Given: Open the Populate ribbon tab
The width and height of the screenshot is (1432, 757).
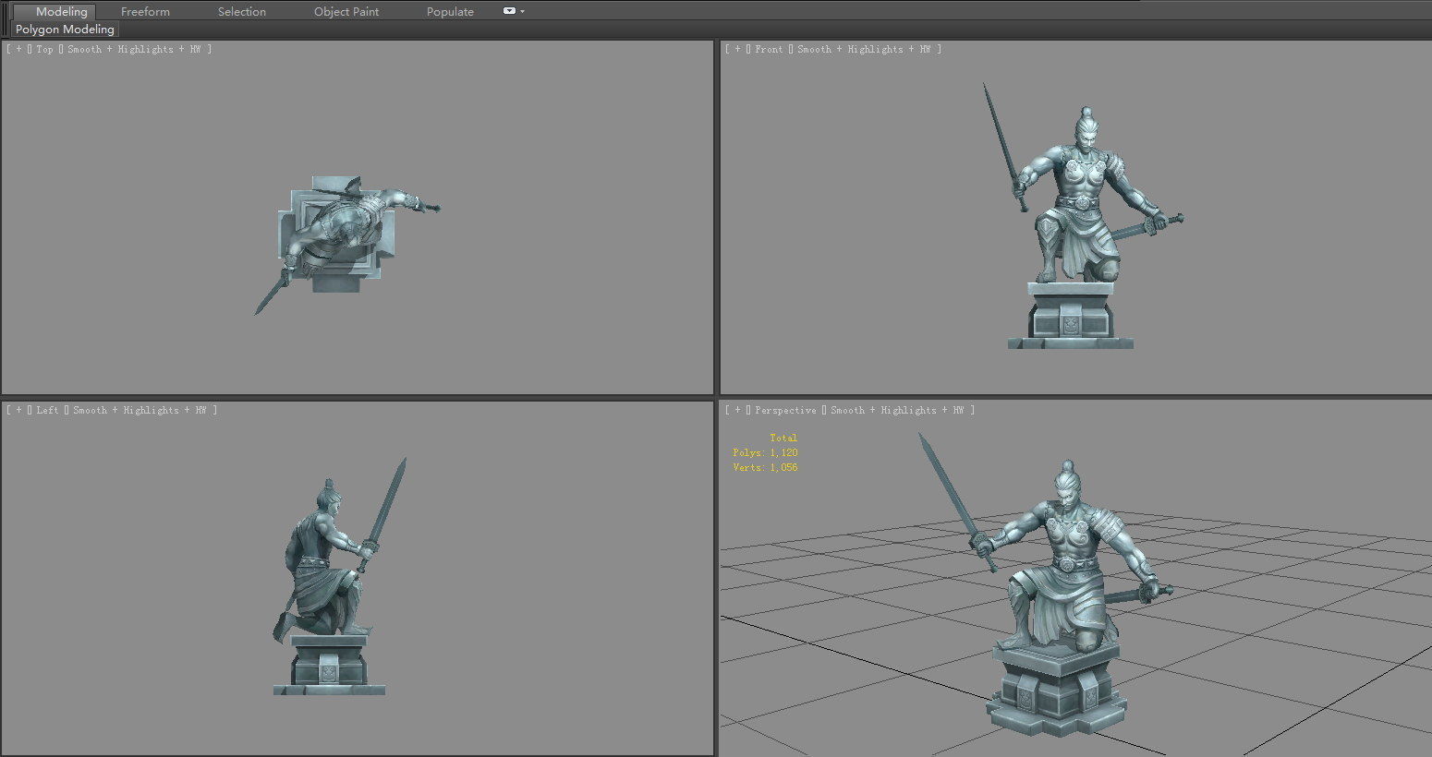Looking at the screenshot, I should click(x=450, y=11).
